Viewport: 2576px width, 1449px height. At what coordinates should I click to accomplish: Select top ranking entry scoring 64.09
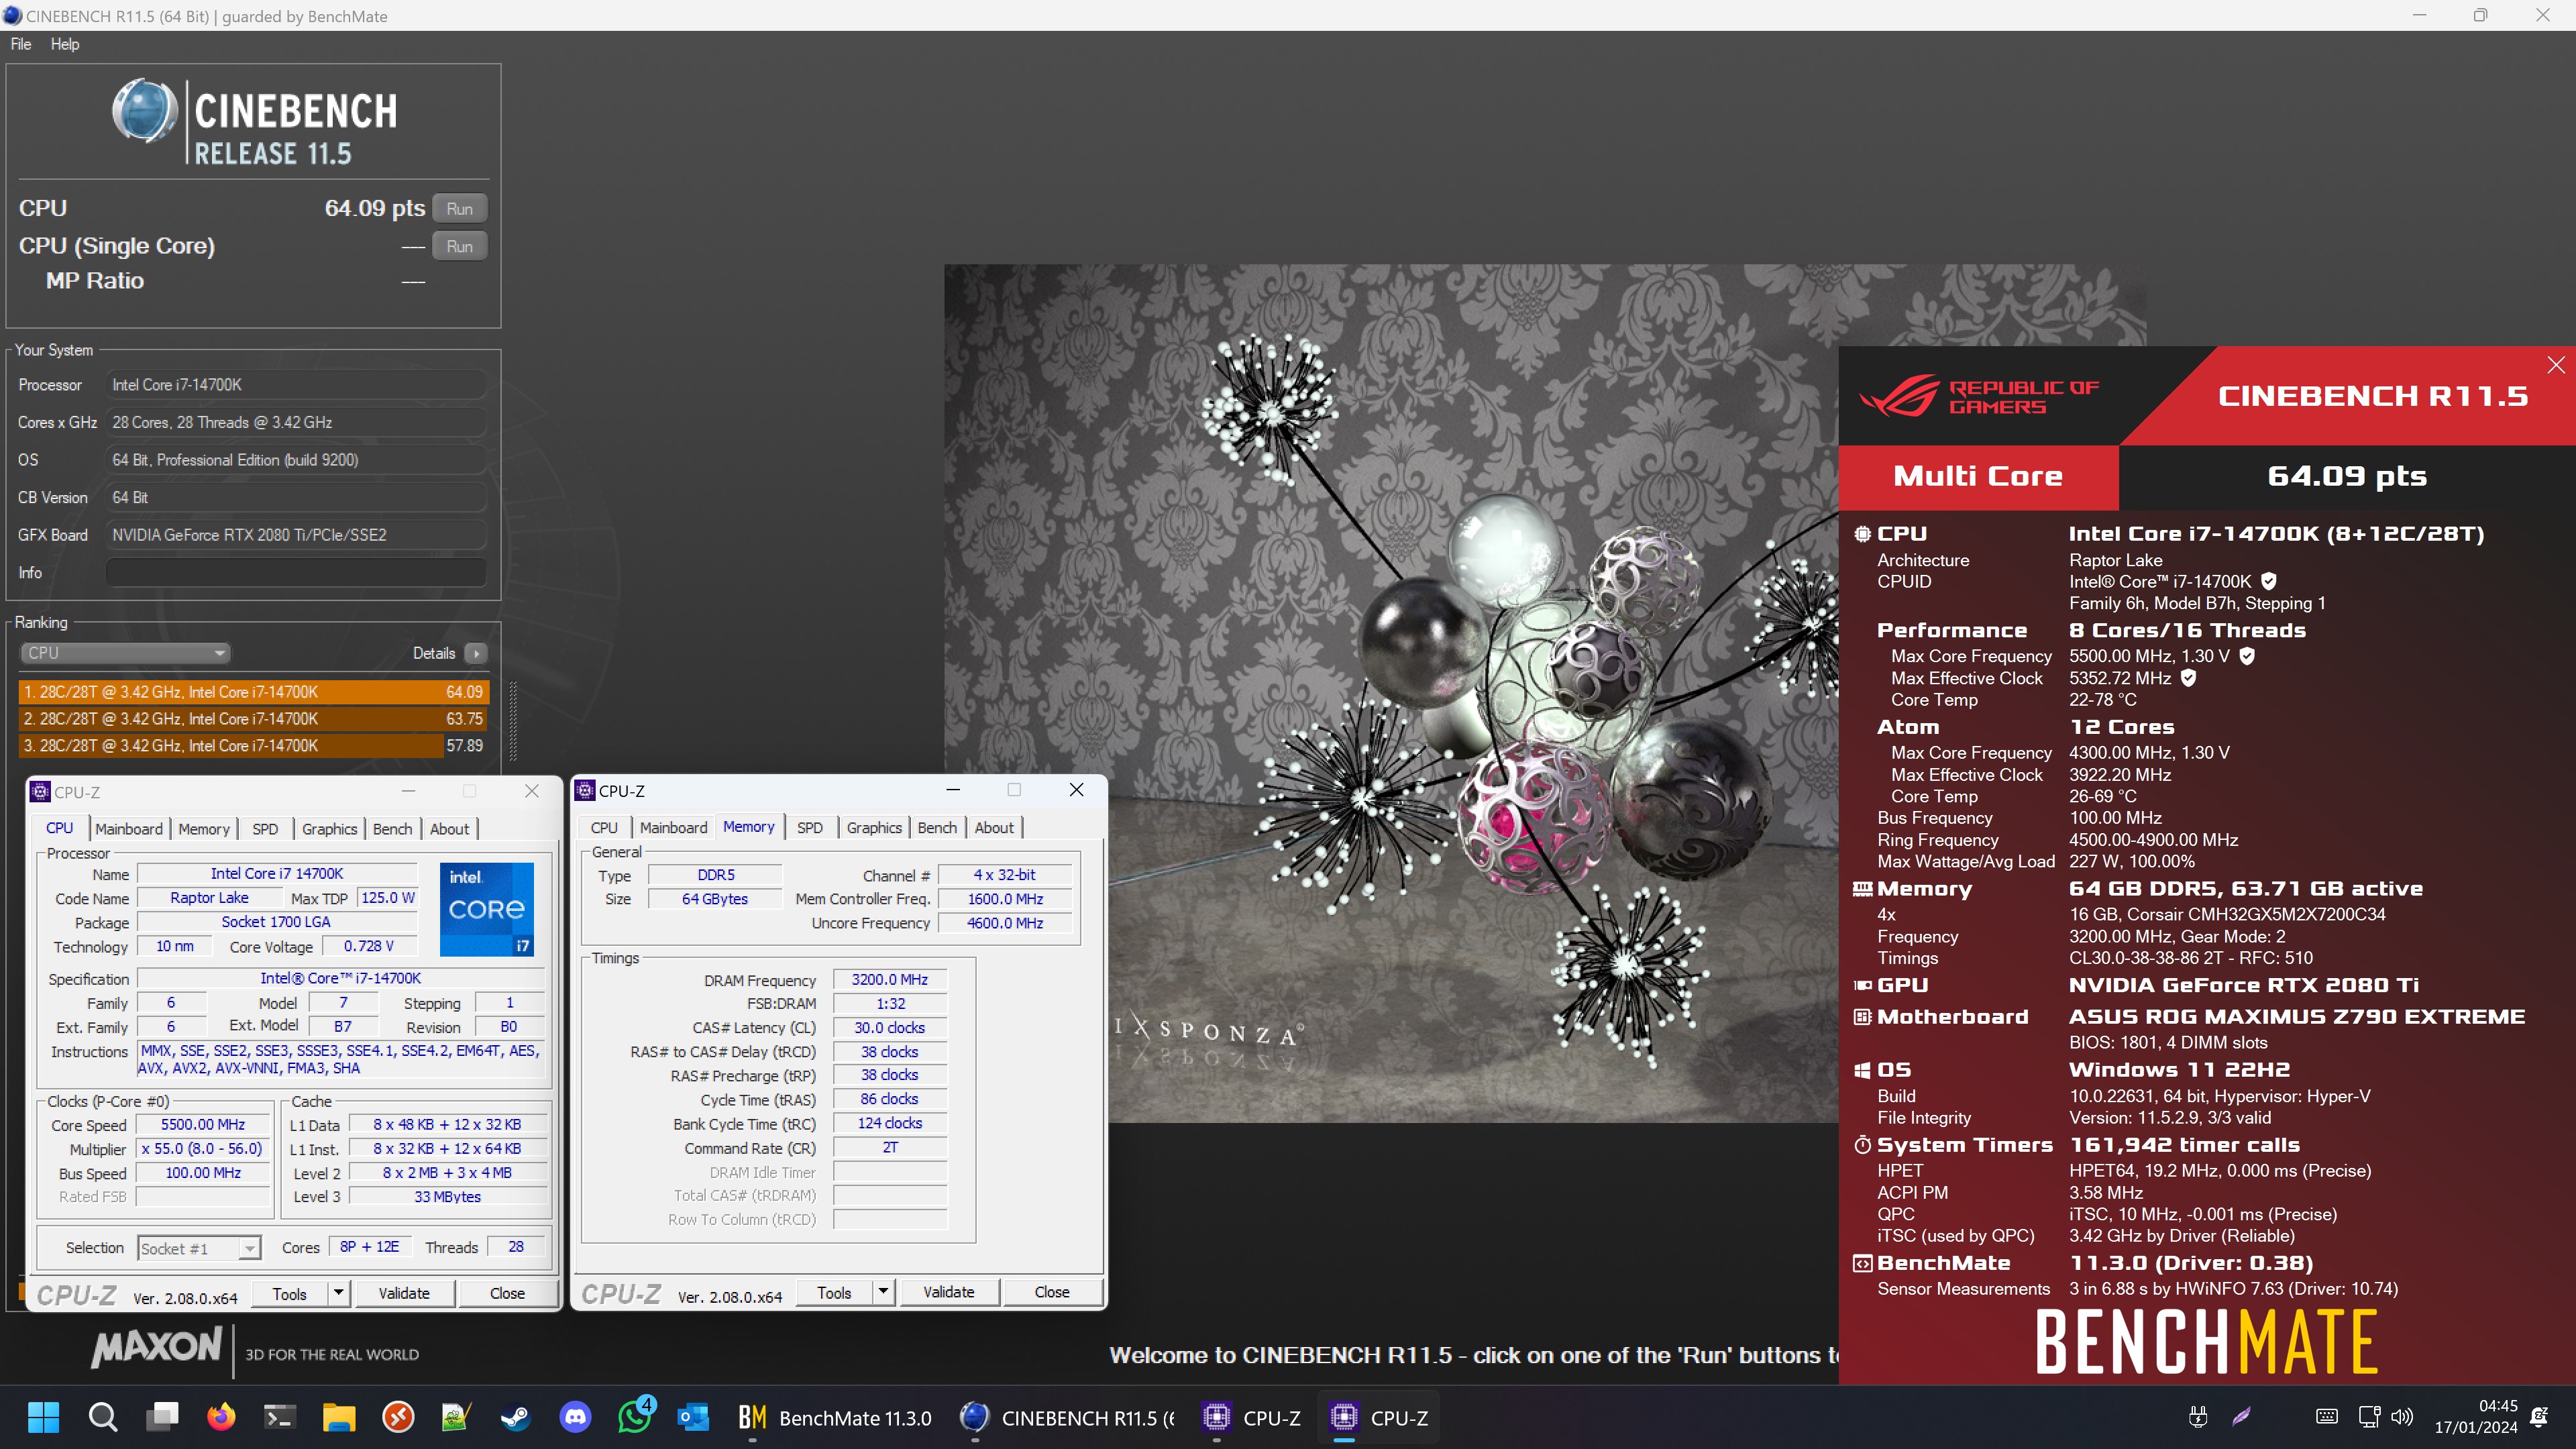(x=253, y=691)
